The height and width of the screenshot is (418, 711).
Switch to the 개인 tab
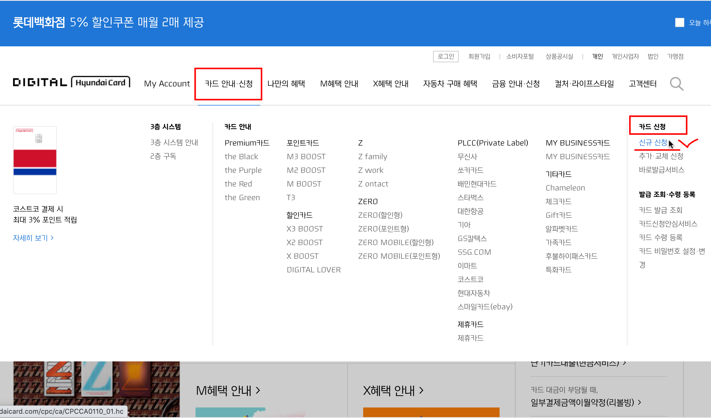[597, 56]
